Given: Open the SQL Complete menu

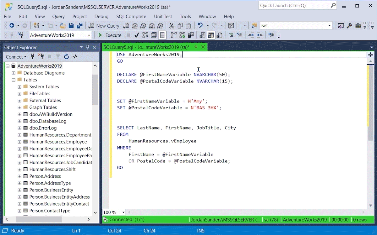Looking at the screenshot, I should (x=131, y=16).
